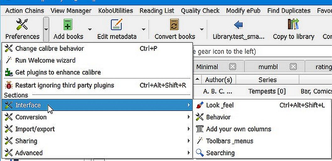Open the Find Duplicates menu
This screenshot has width=332, height=161.
pyautogui.click(x=289, y=11)
